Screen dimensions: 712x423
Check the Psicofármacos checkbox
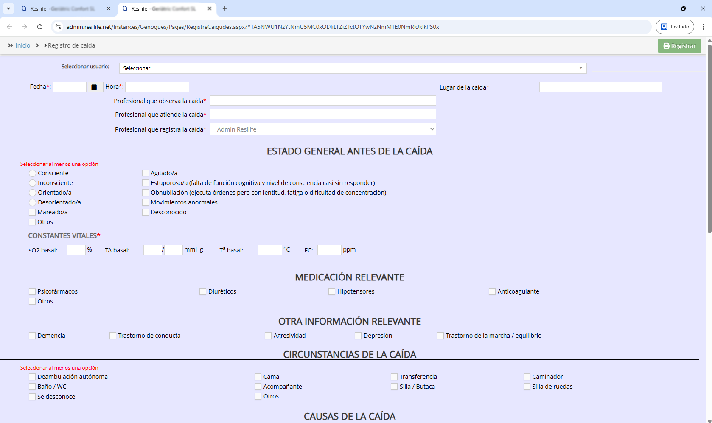(x=32, y=291)
